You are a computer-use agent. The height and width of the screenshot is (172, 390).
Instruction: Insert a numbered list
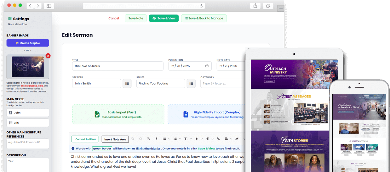175,139
